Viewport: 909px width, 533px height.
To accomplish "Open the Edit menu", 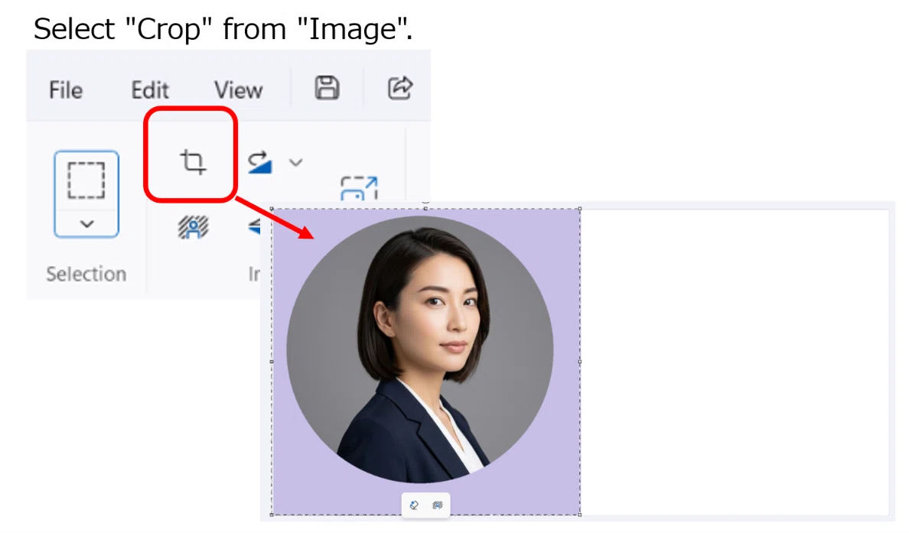I will click(149, 90).
